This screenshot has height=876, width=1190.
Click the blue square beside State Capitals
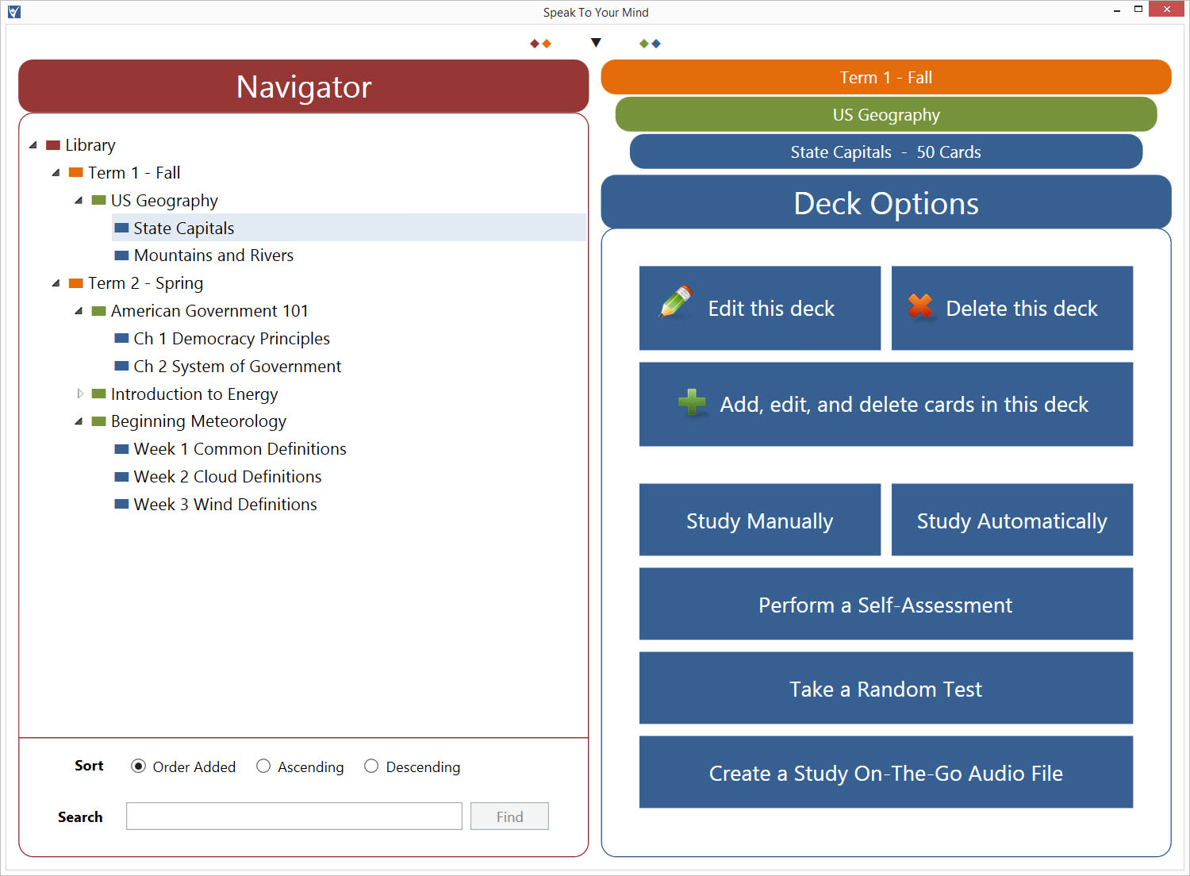pos(121,228)
